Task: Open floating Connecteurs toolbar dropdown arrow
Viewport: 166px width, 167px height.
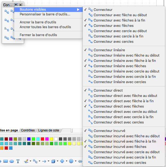Action: point(16,5)
